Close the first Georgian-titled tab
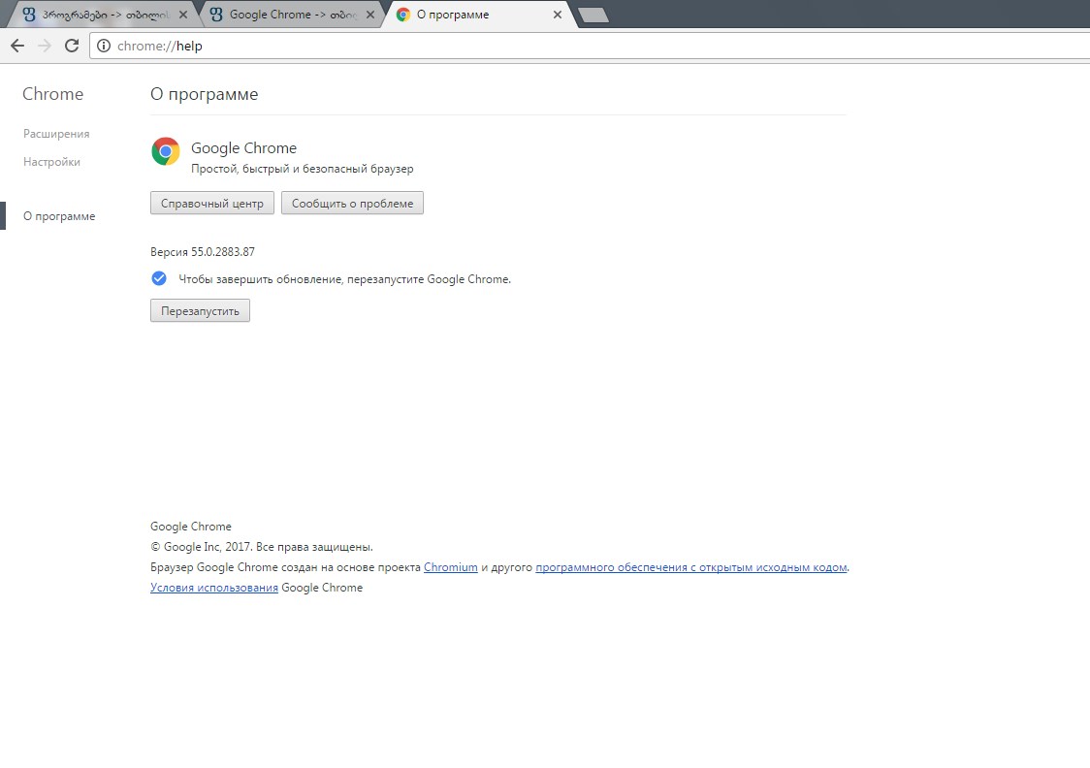This screenshot has width=1090, height=768. coord(183,15)
